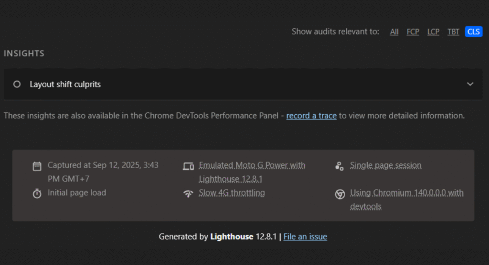
Task: Click the File an issue link
Action: pos(305,236)
